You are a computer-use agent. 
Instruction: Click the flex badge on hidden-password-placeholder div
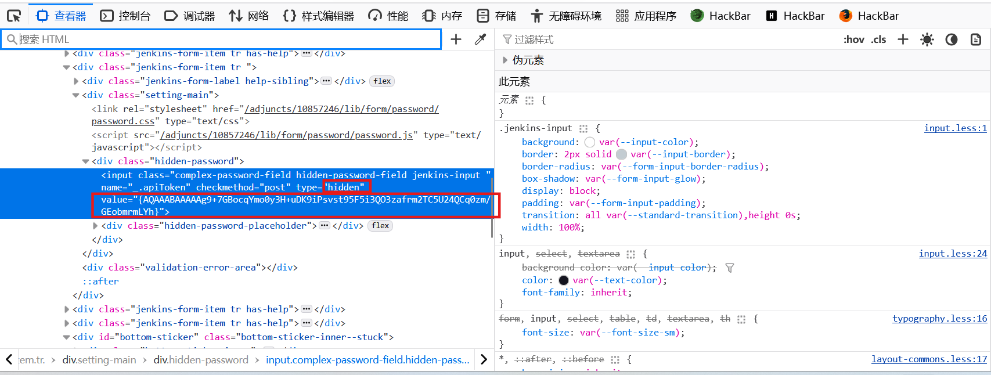tap(380, 226)
